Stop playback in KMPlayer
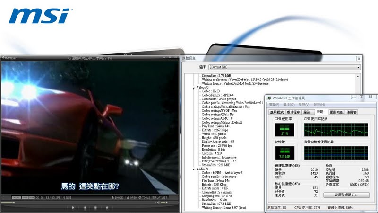Image resolution: width=378 pixels, height=213 pixels. 96,207
